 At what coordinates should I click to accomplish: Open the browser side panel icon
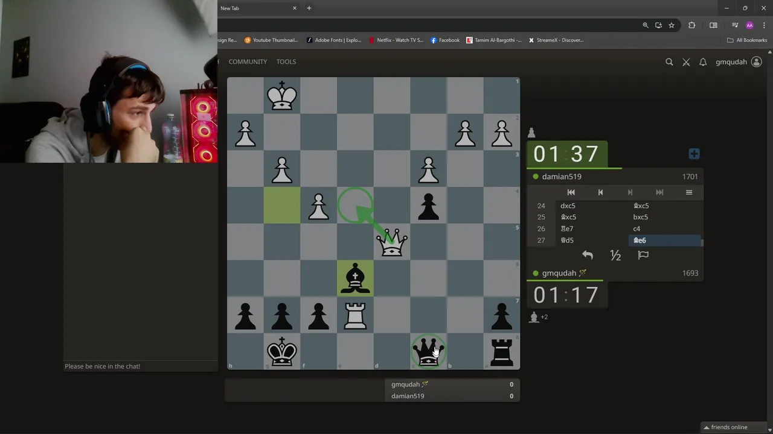(x=713, y=25)
